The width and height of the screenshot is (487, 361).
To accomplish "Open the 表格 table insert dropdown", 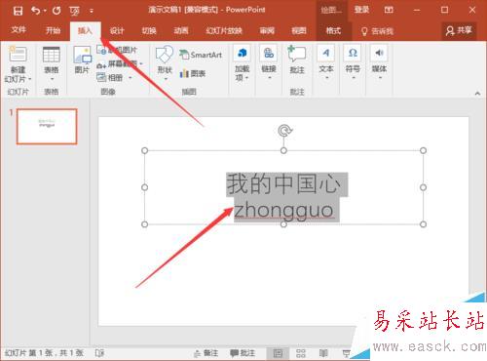I will 52,63.
